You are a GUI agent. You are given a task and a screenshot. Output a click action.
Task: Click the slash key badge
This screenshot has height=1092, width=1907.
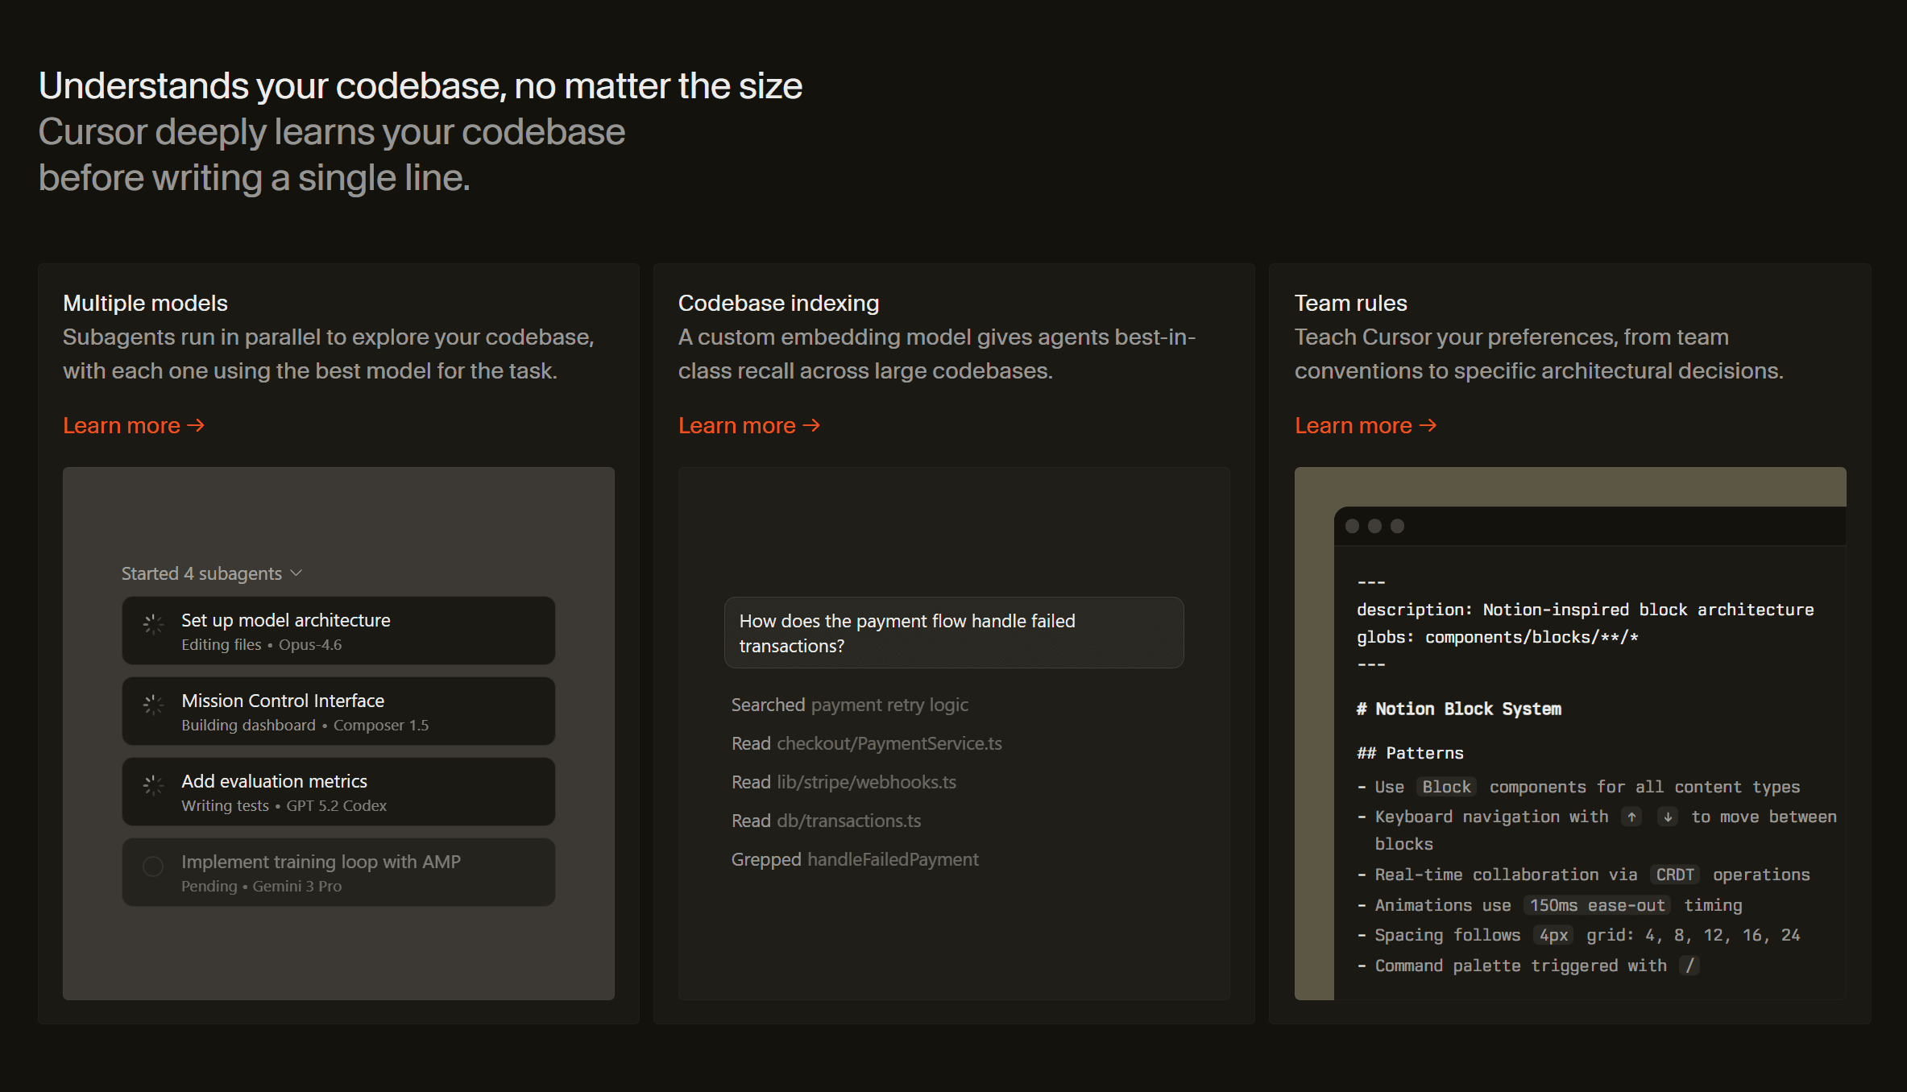tap(1689, 966)
